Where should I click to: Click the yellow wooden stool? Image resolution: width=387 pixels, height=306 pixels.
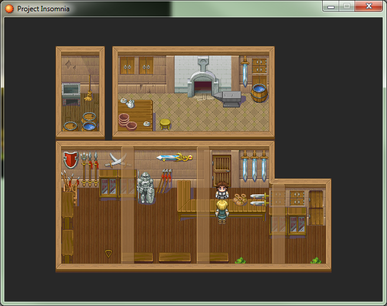coord(165,123)
